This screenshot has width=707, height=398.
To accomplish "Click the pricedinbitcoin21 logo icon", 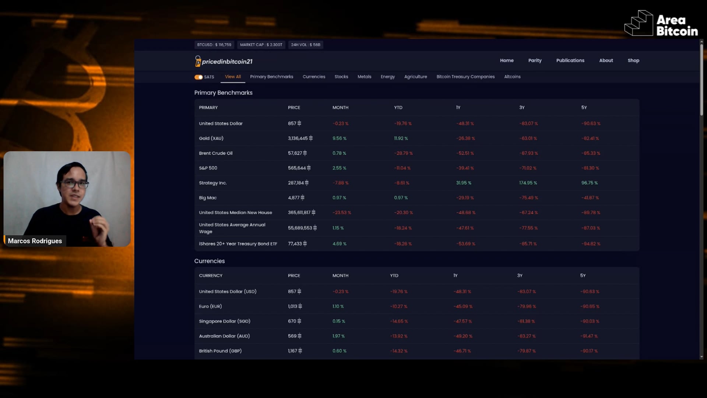I will (x=198, y=61).
